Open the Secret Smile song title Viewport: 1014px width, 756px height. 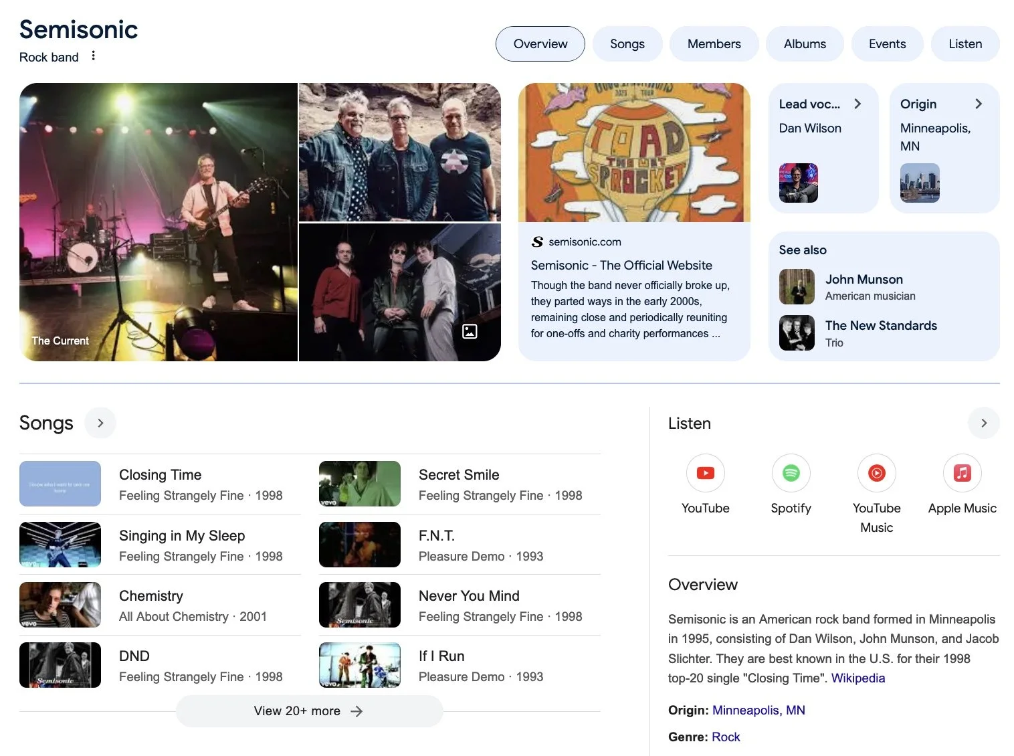click(x=459, y=474)
